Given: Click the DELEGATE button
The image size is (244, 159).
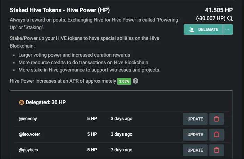Looking at the screenshot, I should (x=203, y=30).
